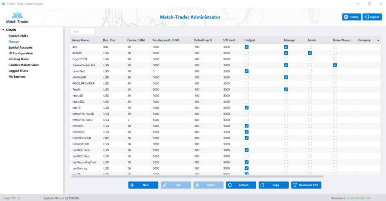Click the plus icon on New button
The width and height of the screenshot is (386, 201).
pyautogui.click(x=132, y=185)
